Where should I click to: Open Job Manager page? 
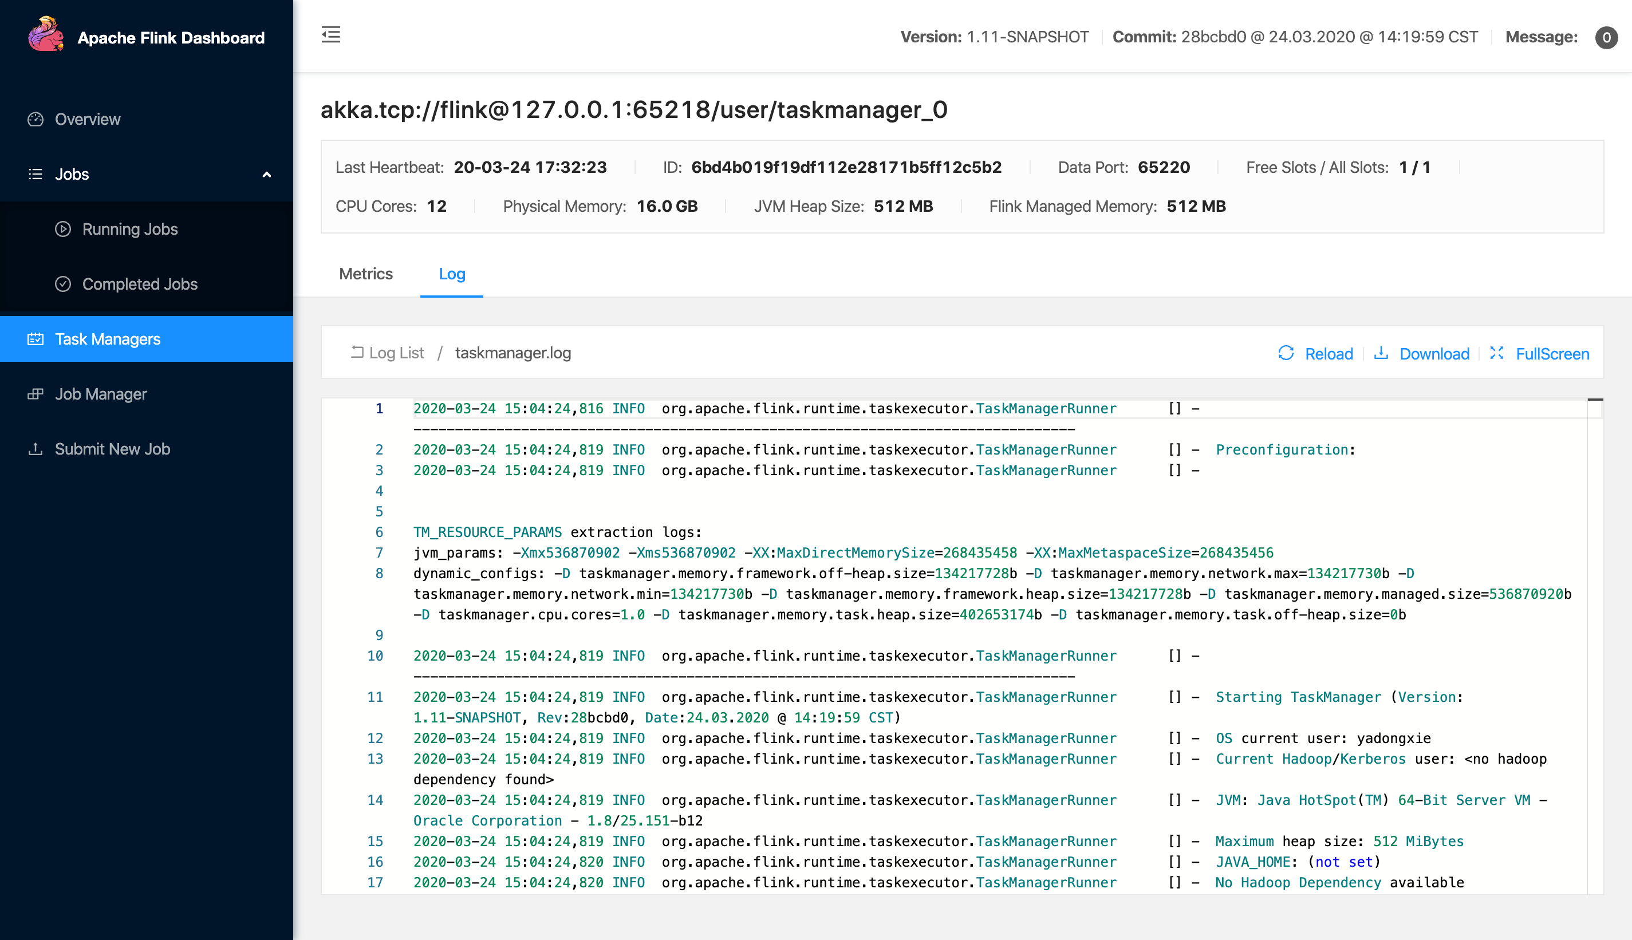click(101, 394)
